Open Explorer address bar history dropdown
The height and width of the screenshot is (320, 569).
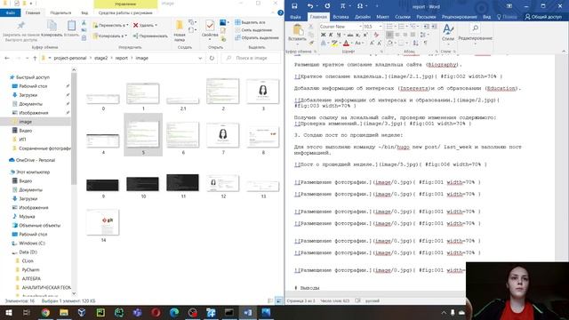200,58
